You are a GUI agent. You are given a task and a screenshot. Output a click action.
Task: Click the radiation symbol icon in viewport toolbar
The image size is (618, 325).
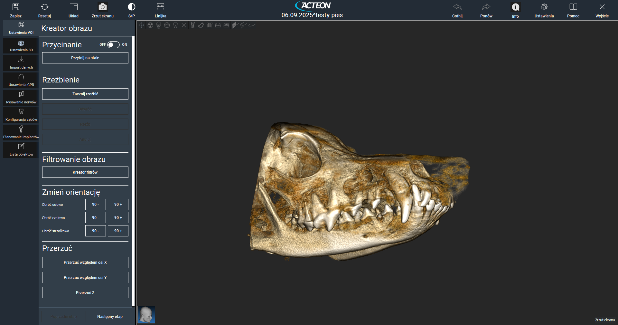pyautogui.click(x=150, y=25)
